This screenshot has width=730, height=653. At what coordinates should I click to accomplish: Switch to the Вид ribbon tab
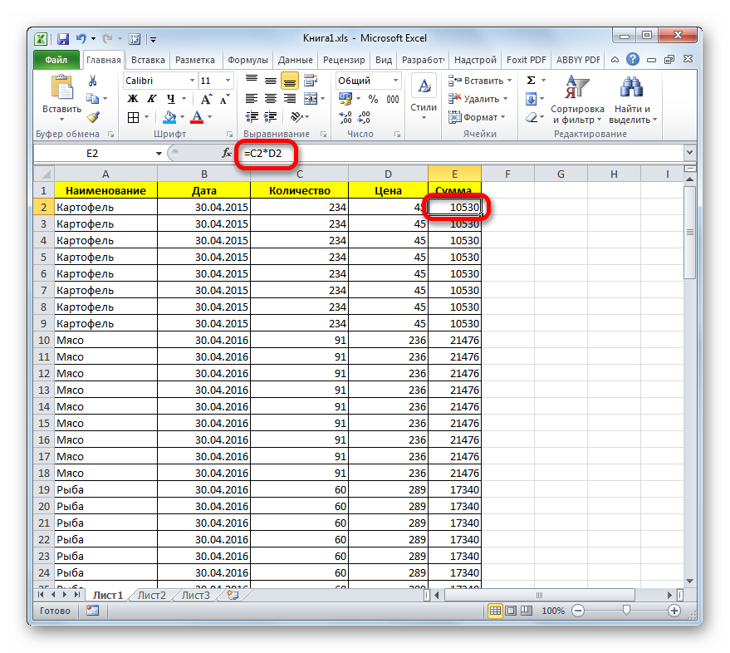tap(384, 60)
